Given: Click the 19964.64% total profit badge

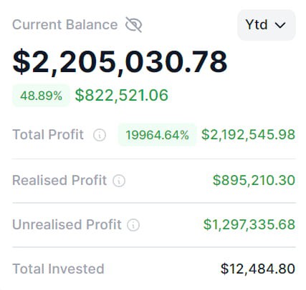Looking at the screenshot, I should 157,135.
